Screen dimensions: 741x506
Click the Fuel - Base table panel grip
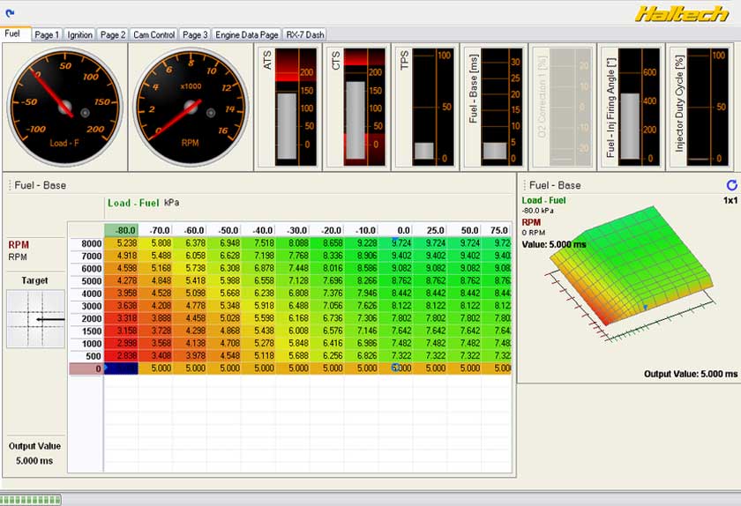click(9, 185)
